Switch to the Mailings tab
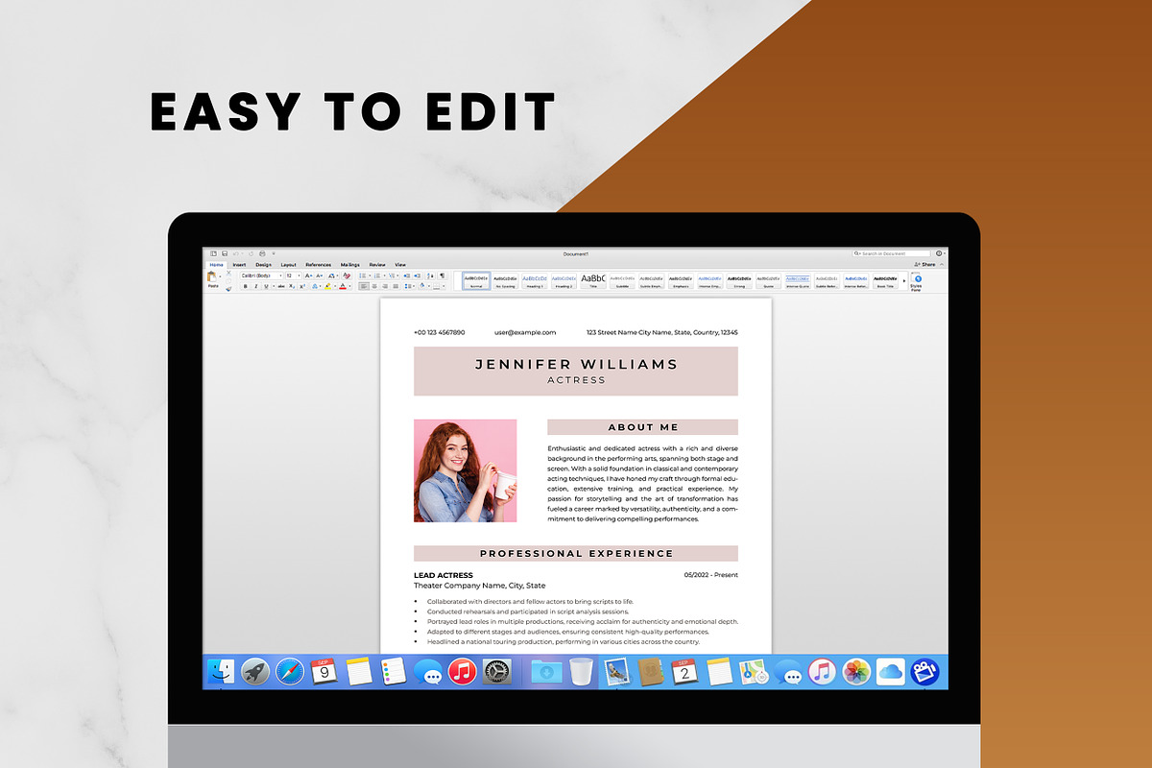Screen dimensions: 1152x768 [x=350, y=265]
